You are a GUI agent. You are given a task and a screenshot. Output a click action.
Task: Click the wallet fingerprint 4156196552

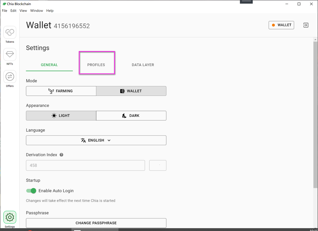[x=72, y=26]
